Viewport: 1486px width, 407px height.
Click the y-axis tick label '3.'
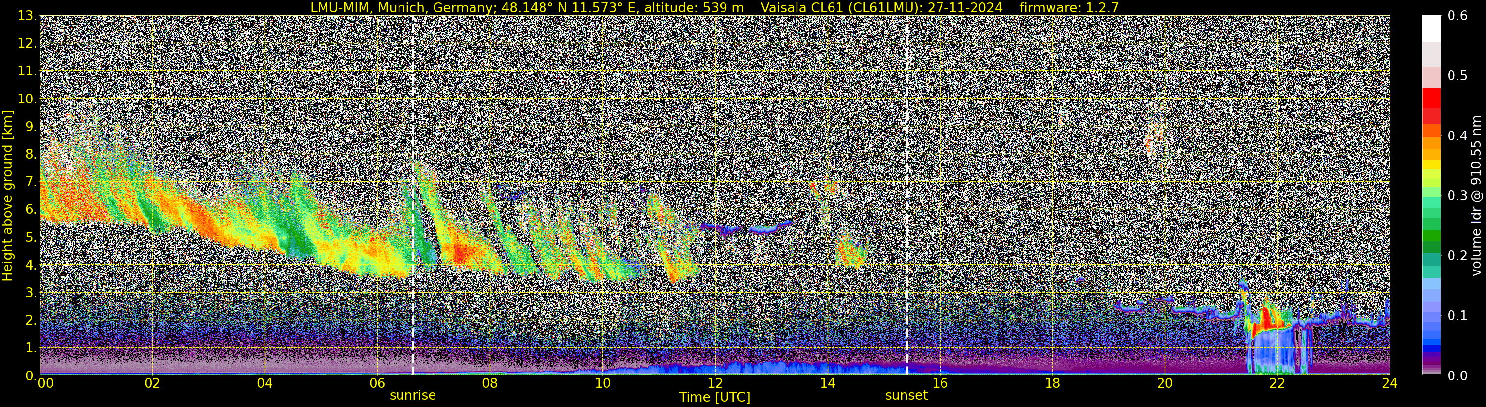[x=30, y=293]
